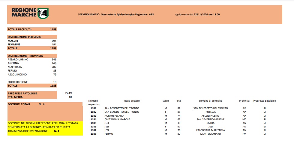Click the 'Provincia' column header
294x144 pixels.
pos(244,101)
